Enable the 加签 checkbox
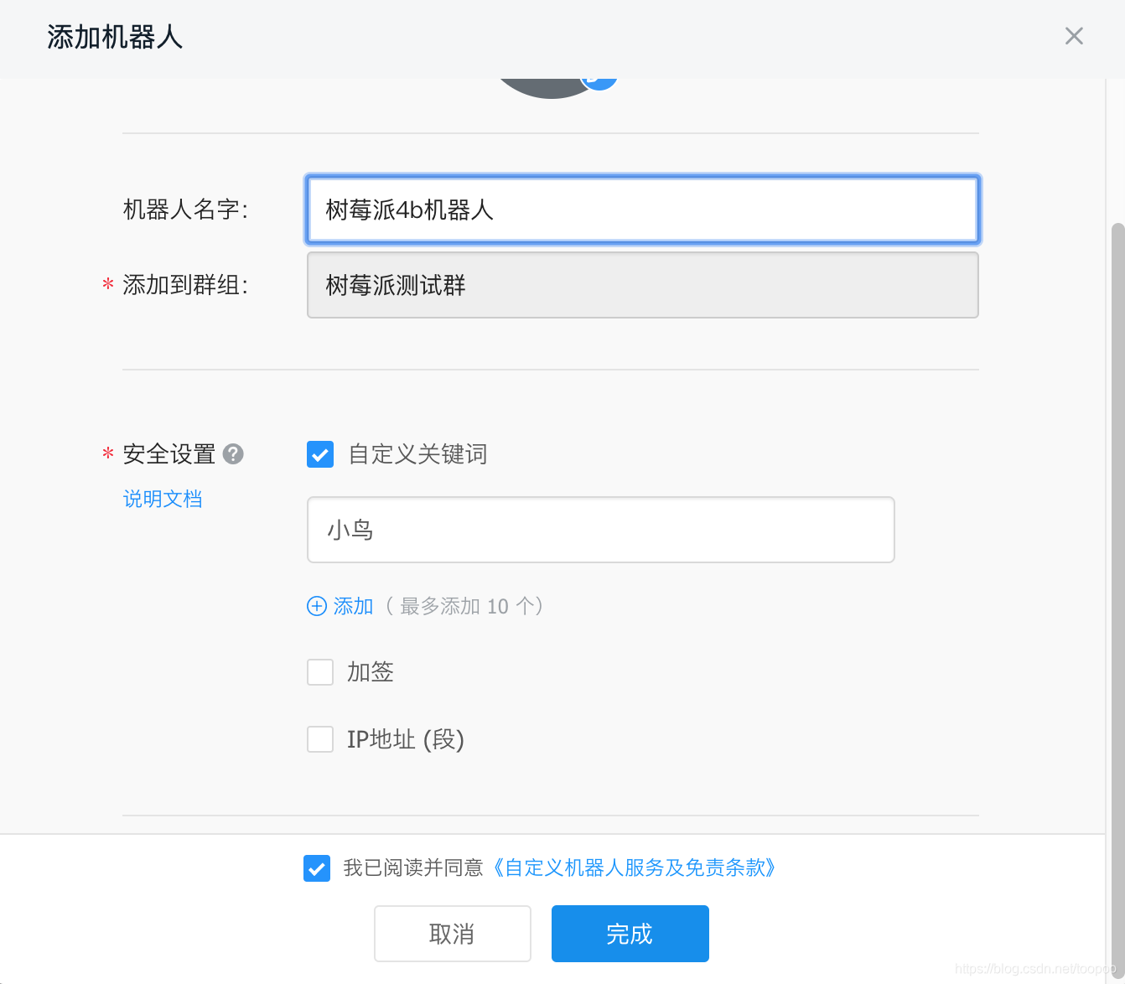Viewport: 1125px width, 984px height. 320,672
